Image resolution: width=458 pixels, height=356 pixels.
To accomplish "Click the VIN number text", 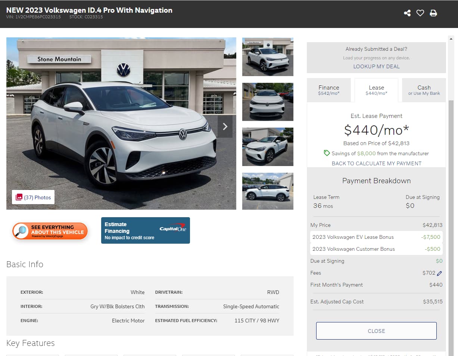I will coord(34,17).
